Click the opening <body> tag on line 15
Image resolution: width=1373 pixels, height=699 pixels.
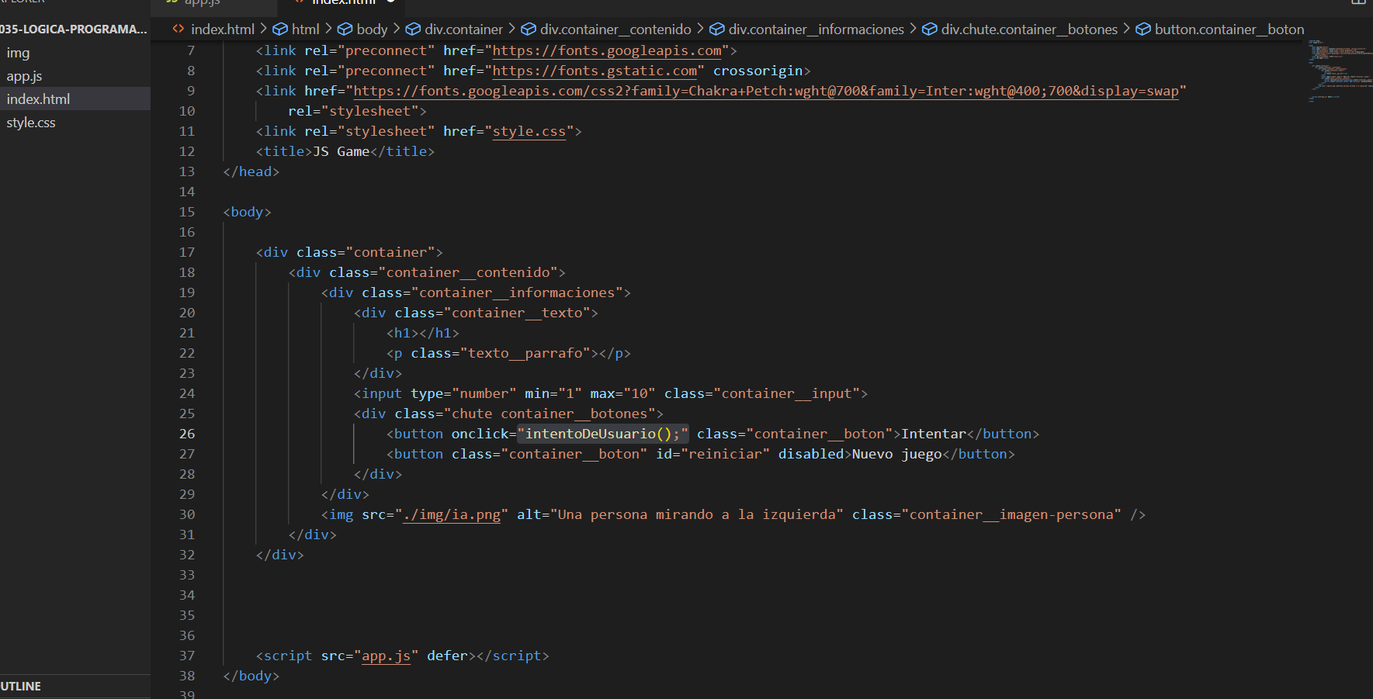tap(247, 212)
